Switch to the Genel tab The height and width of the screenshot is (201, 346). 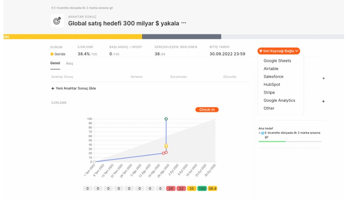tap(55, 63)
